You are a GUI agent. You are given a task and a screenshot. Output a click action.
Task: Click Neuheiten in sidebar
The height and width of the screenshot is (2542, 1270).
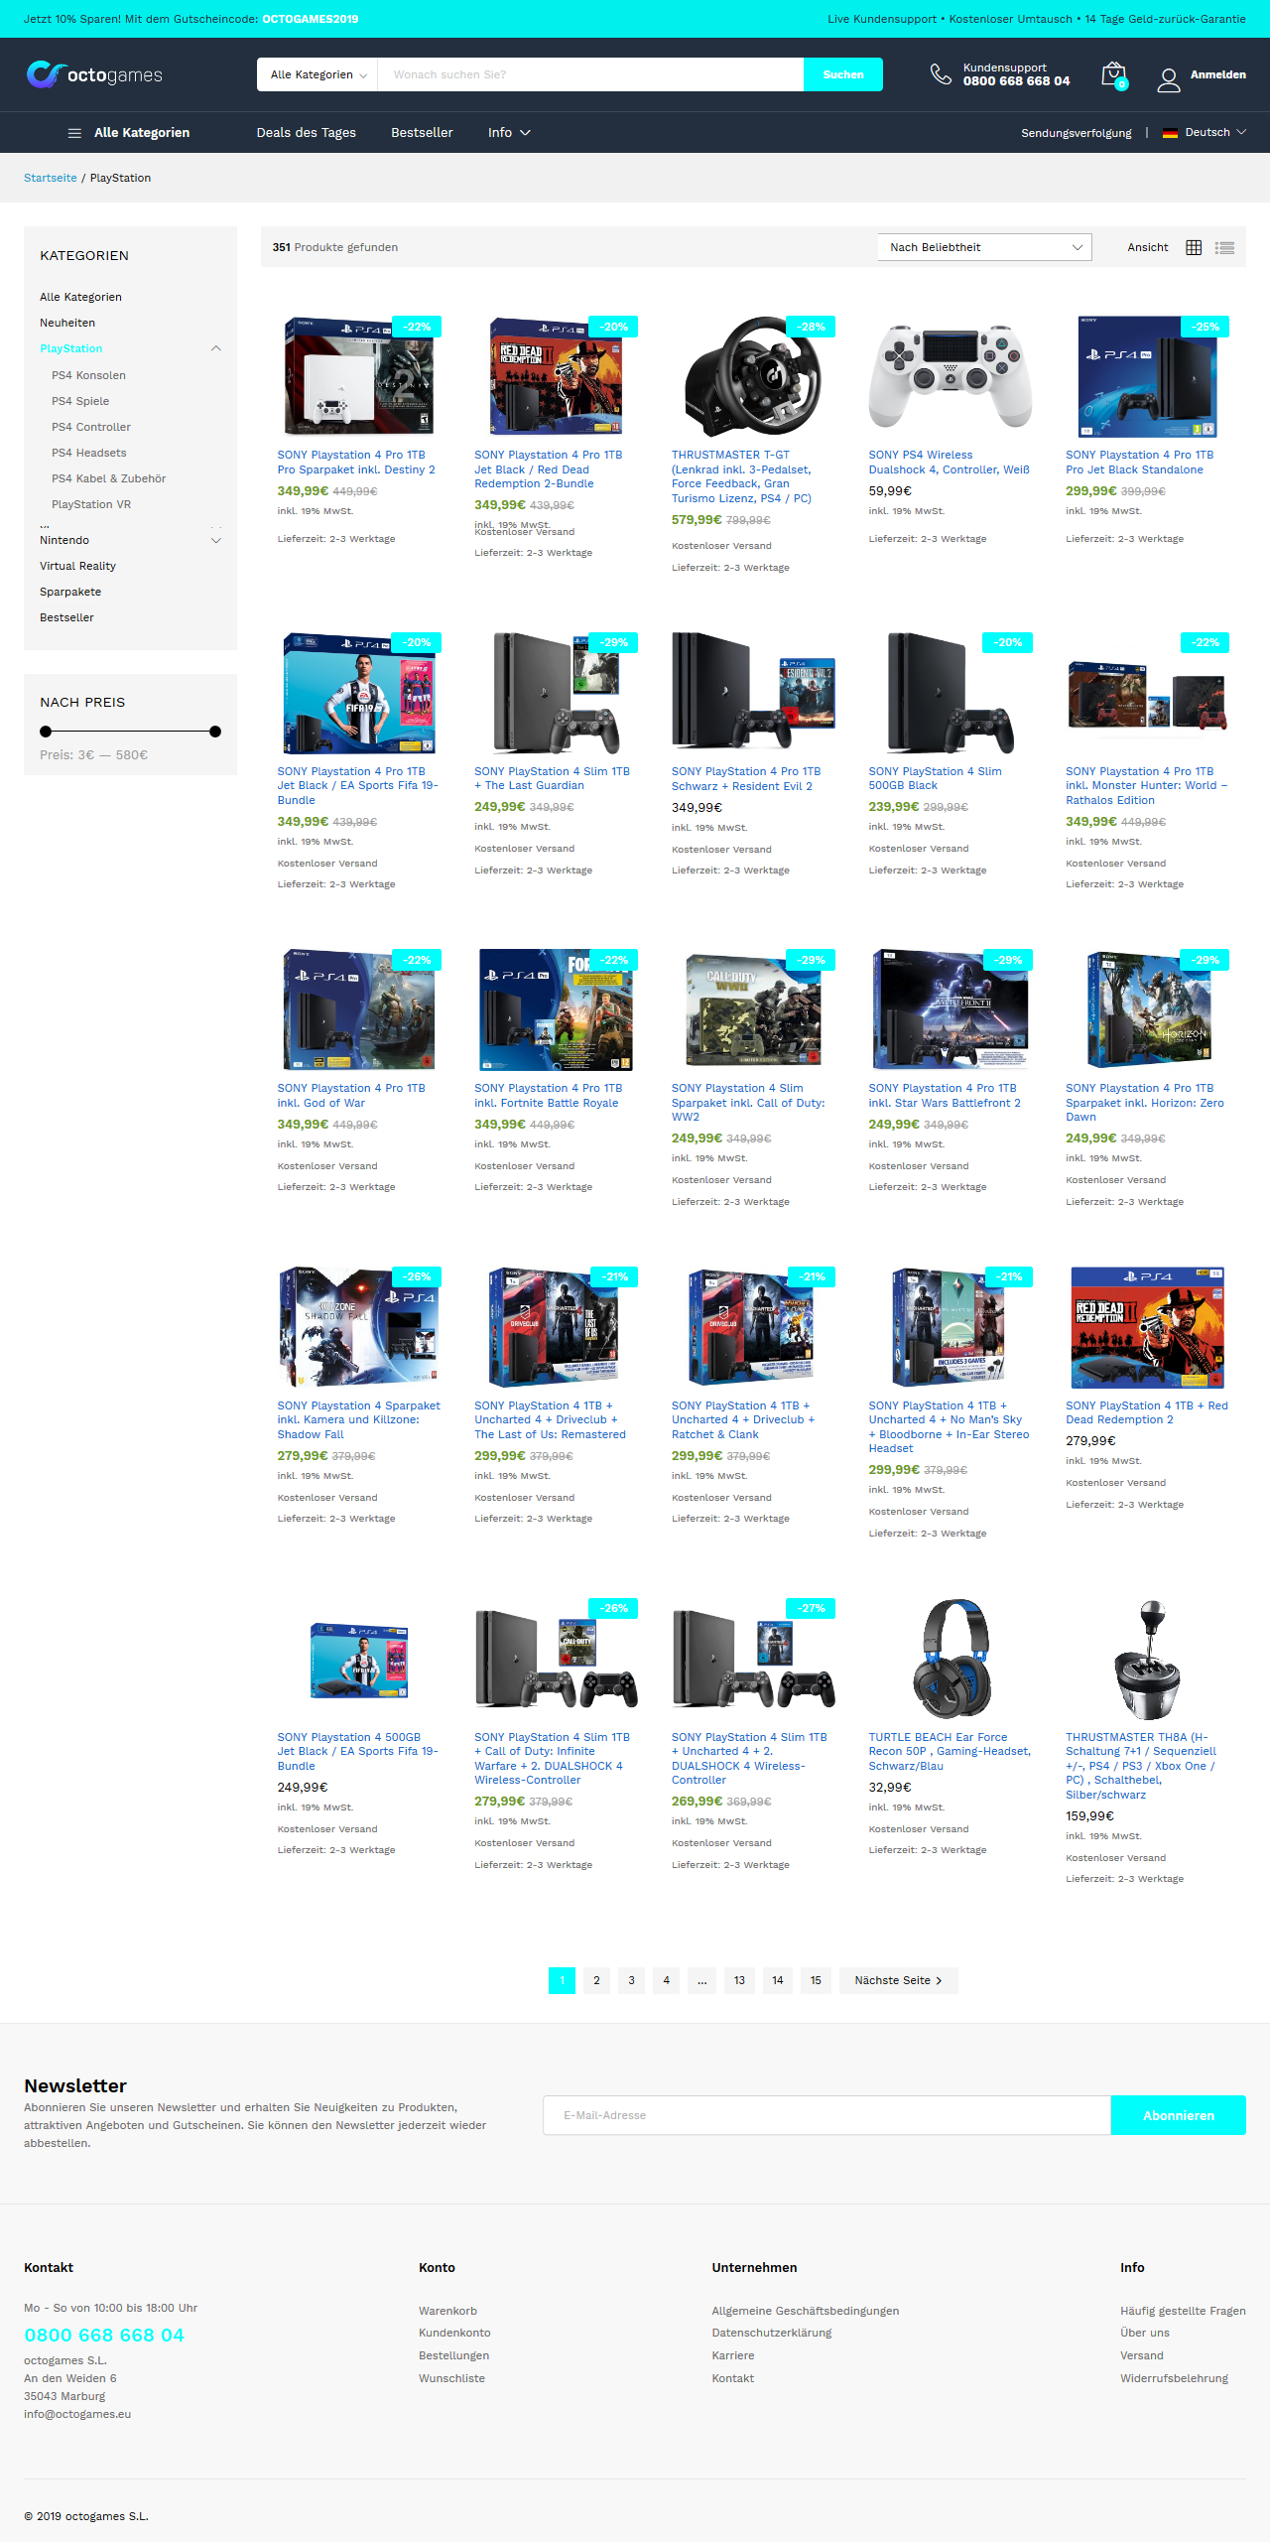click(67, 323)
